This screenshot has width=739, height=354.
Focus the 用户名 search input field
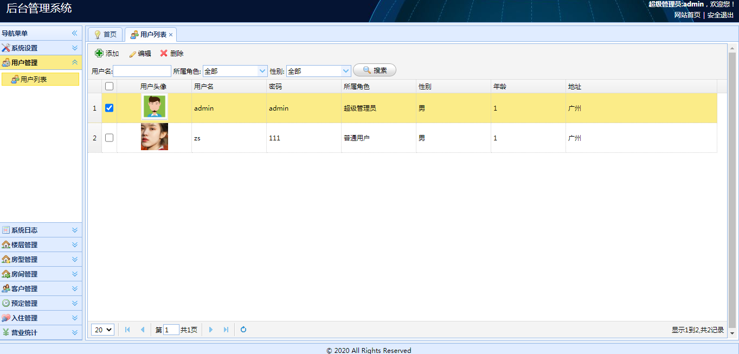[x=142, y=71]
